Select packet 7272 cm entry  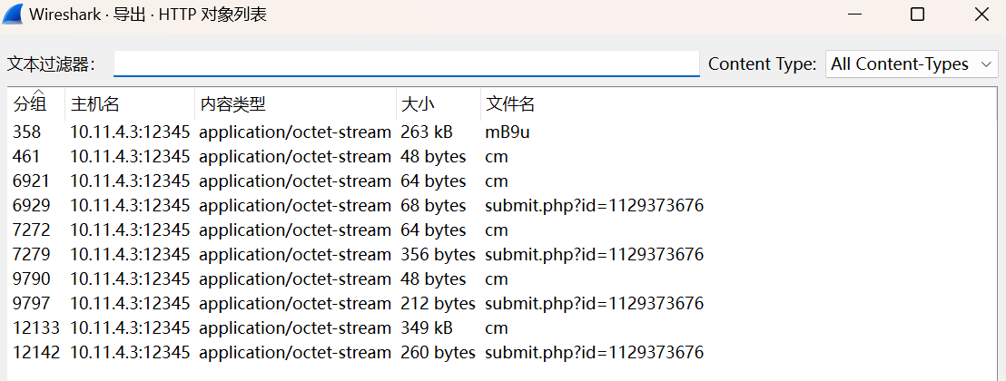point(496,230)
